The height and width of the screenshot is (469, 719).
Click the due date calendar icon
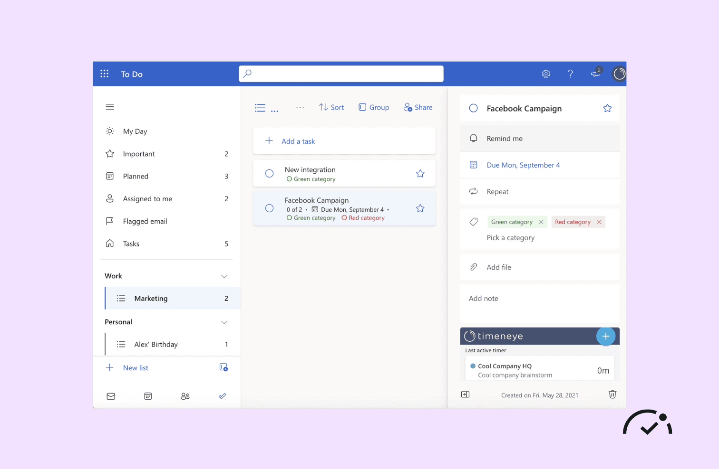coord(474,165)
